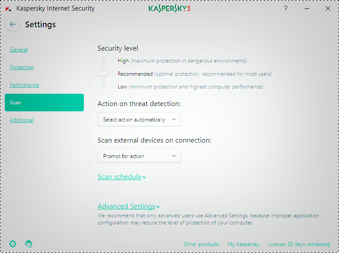The height and width of the screenshot is (253, 339).
Task: Click the security level slider handle
Action: (103, 73)
